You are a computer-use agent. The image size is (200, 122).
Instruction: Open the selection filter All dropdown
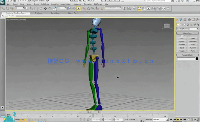tap(20, 8)
